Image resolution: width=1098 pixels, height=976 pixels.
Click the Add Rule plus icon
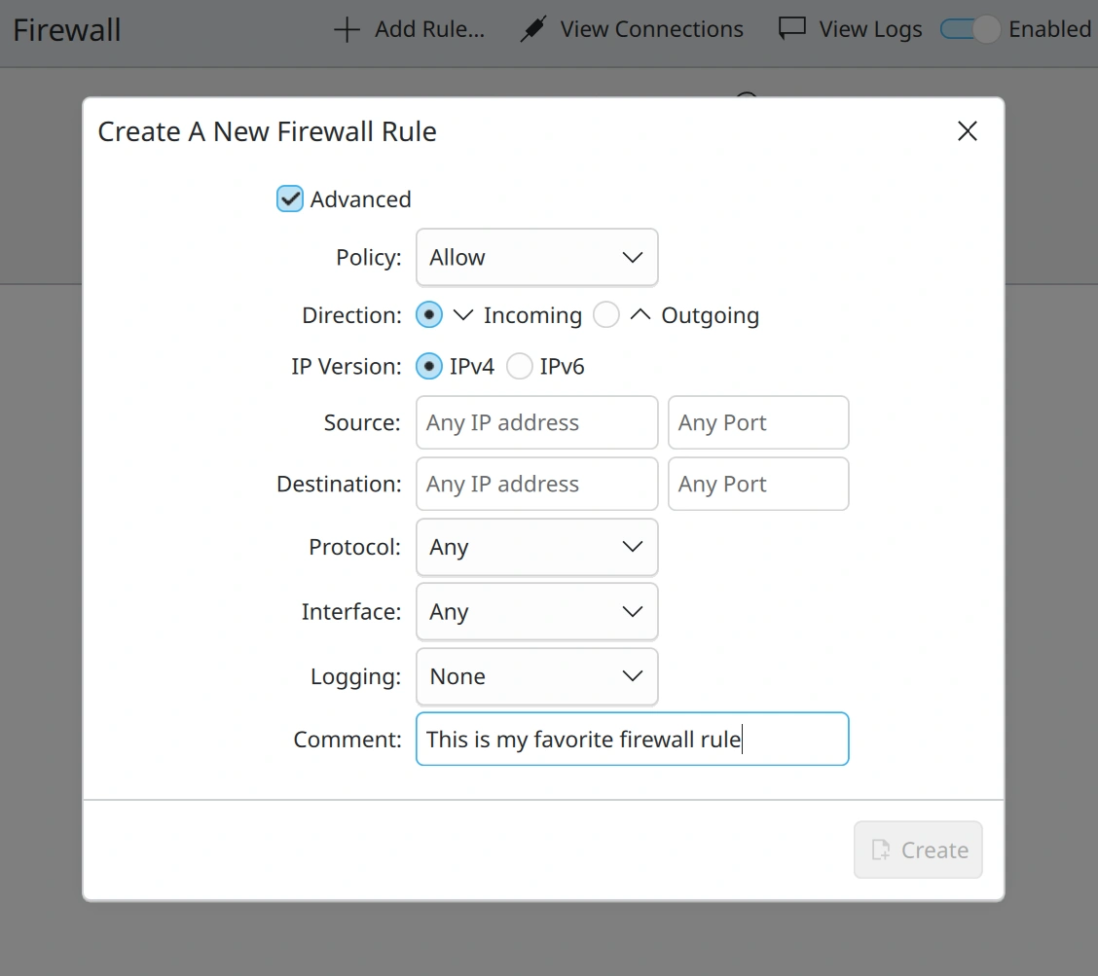coord(347,29)
